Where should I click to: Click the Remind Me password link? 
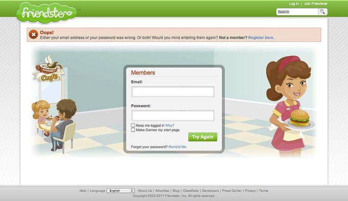pyautogui.click(x=177, y=147)
